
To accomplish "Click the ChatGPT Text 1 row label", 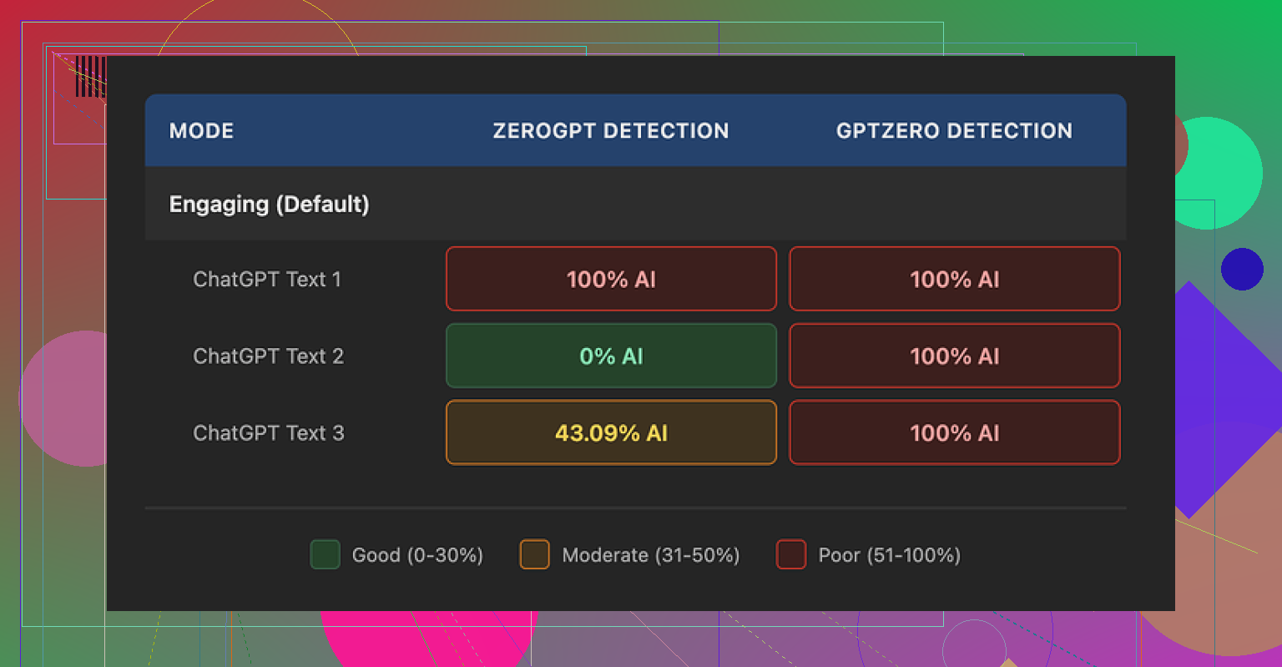I will [x=267, y=280].
